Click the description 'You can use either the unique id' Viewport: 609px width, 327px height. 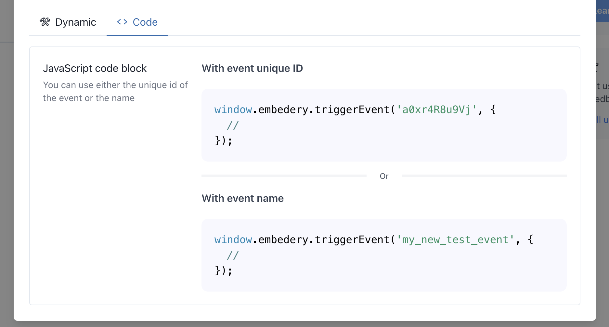(115, 91)
